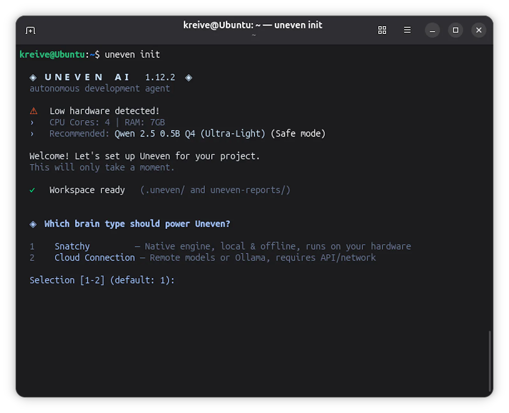The image size is (509, 413).
Task: Click 'Welcome! Let's set up Uneven' line
Action: 145,156
